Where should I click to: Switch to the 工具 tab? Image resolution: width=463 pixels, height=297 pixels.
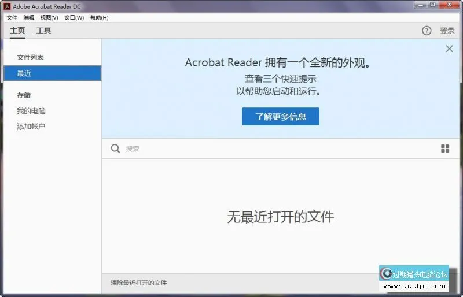pos(44,31)
